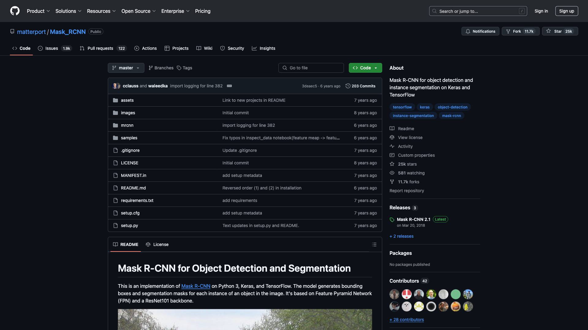Open the setup.cfg file
The height and width of the screenshot is (330, 588).
point(130,213)
